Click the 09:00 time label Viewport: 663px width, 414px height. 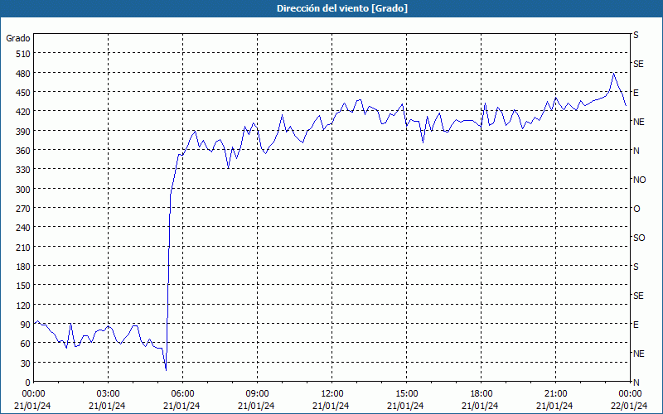257,394
